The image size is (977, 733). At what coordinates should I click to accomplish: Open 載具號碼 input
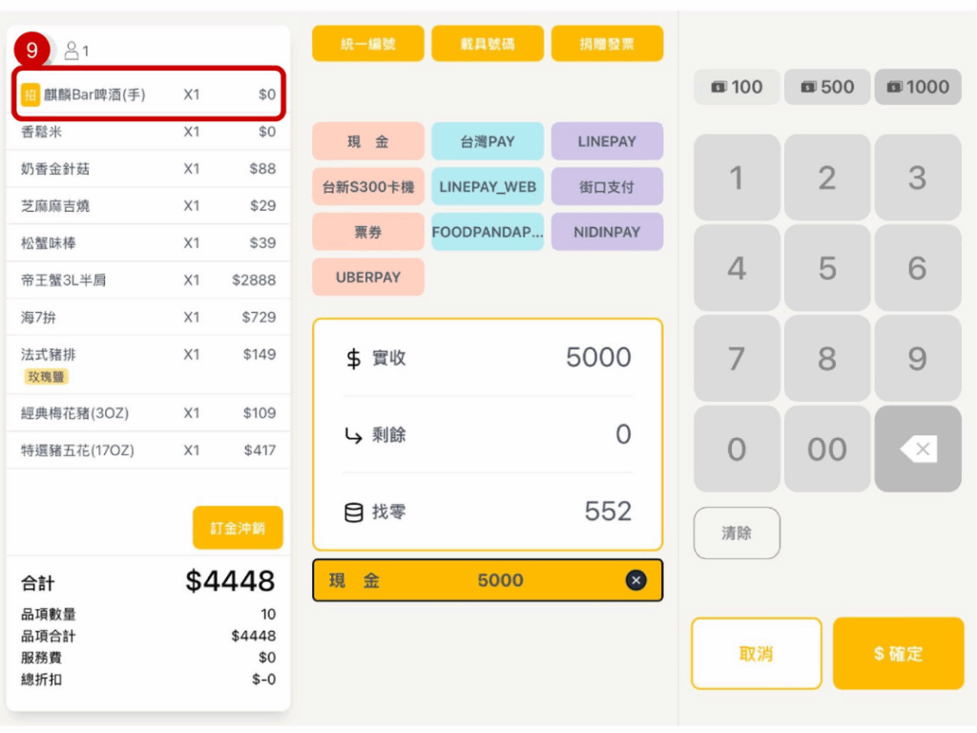(x=488, y=44)
